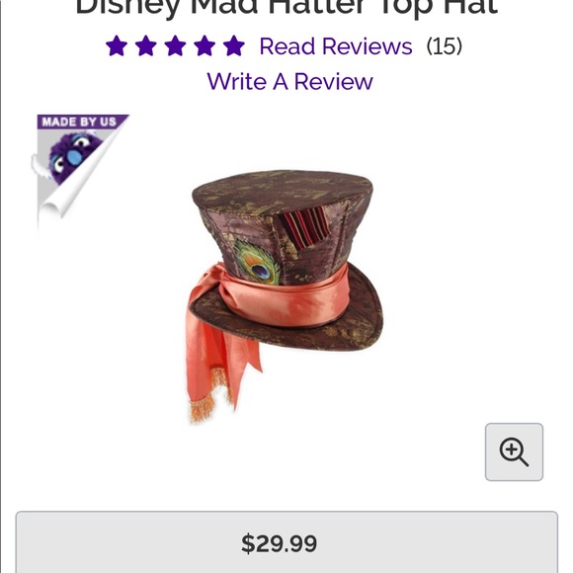Click the striped patch on the hat

305,226
